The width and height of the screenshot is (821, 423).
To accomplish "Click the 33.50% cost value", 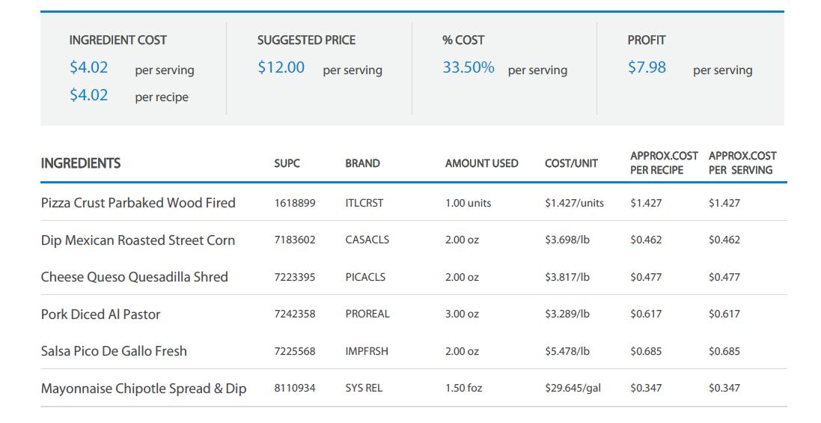I will (x=468, y=67).
